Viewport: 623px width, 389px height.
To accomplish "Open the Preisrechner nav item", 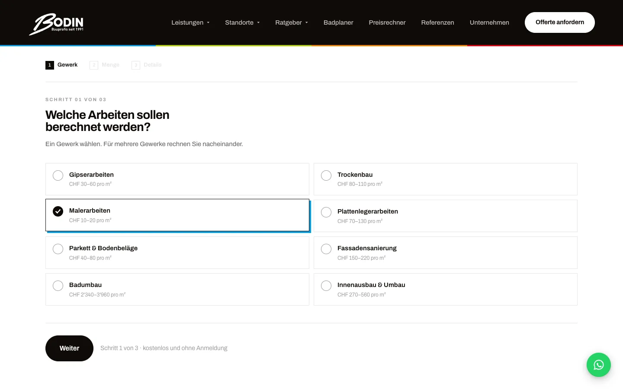I will [387, 22].
